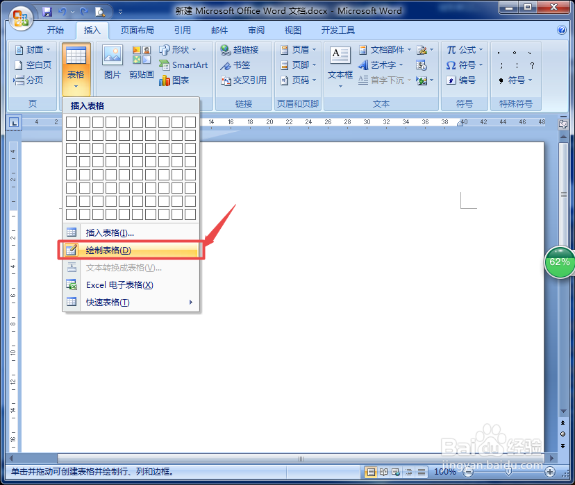Redo the last action

pos(84,11)
